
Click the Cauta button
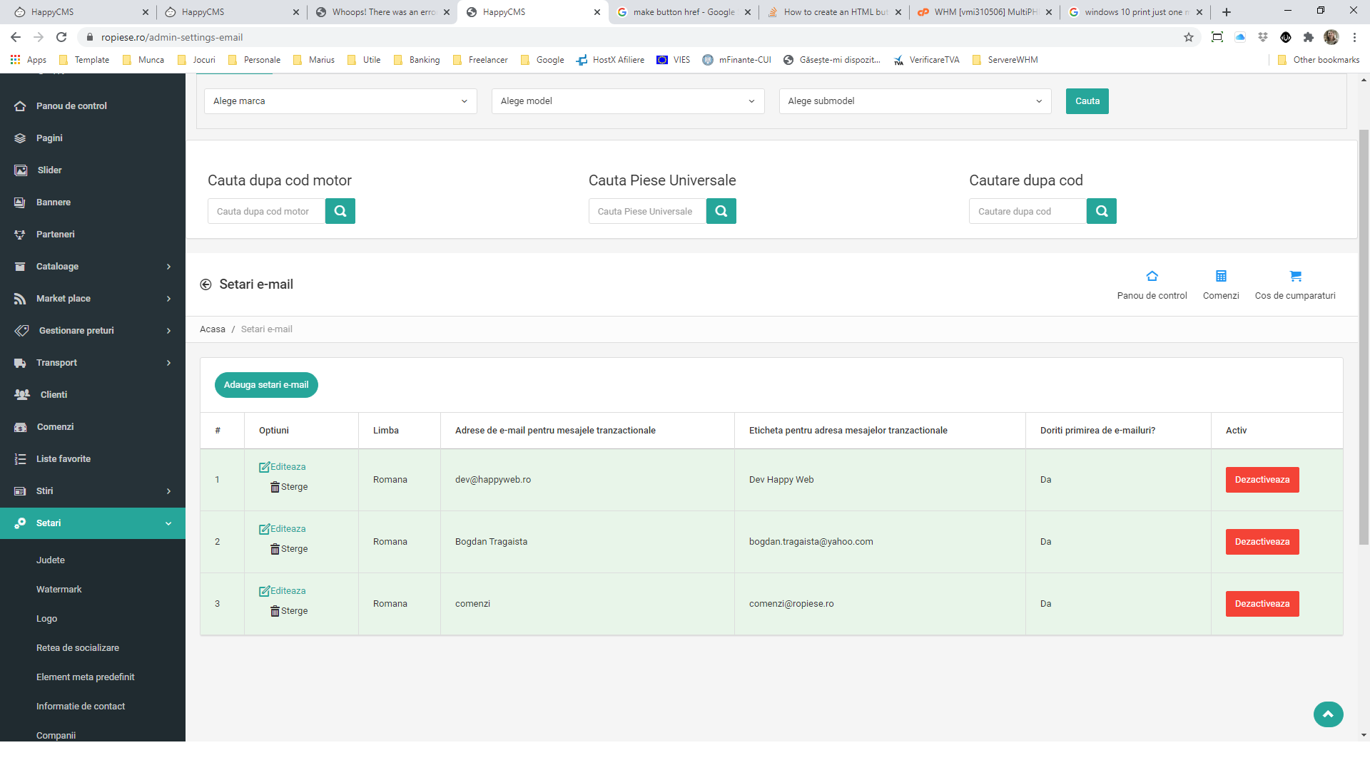coord(1087,101)
